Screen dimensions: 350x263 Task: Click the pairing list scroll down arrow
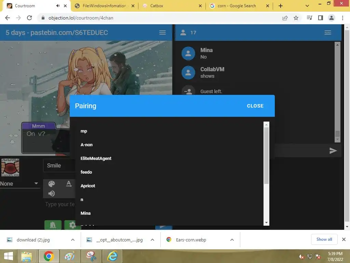coord(266,223)
